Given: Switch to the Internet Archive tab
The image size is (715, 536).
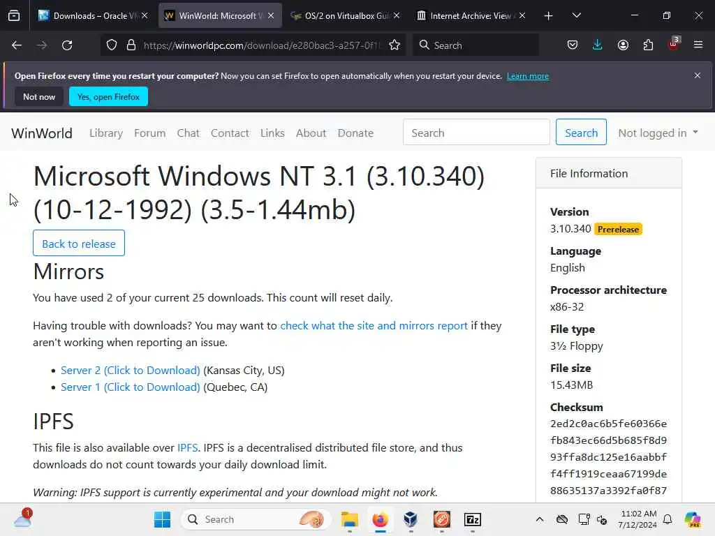Looking at the screenshot, I should [471, 15].
